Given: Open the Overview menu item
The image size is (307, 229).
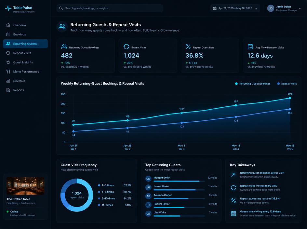Looking at the screenshot, I should (25, 25).
